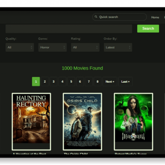Click the Next » pagination button
165x165 pixels.
point(110,81)
